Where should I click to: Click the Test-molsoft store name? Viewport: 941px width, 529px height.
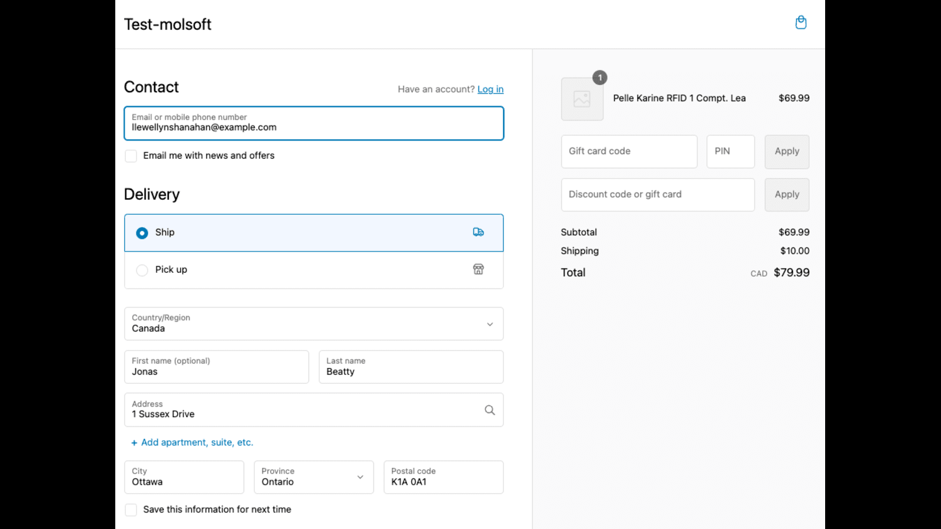coord(167,24)
